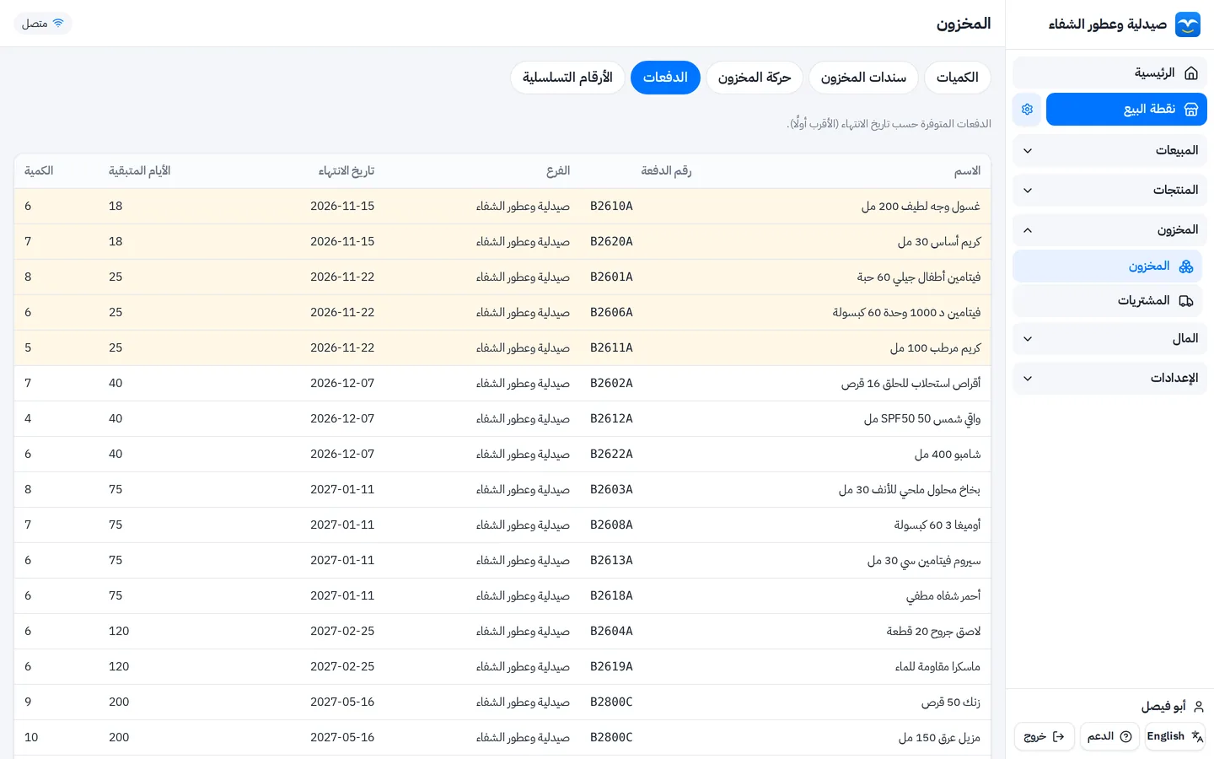Click the help circle icon on الدعم
This screenshot has height=759, width=1214.
(x=1125, y=737)
